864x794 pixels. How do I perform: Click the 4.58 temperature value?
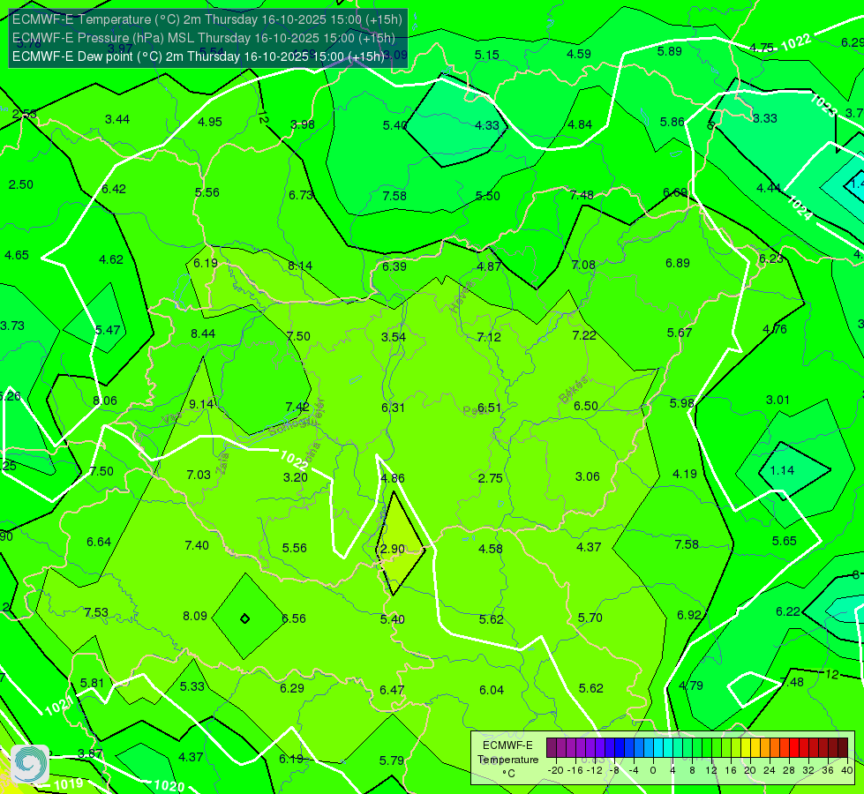(x=490, y=548)
